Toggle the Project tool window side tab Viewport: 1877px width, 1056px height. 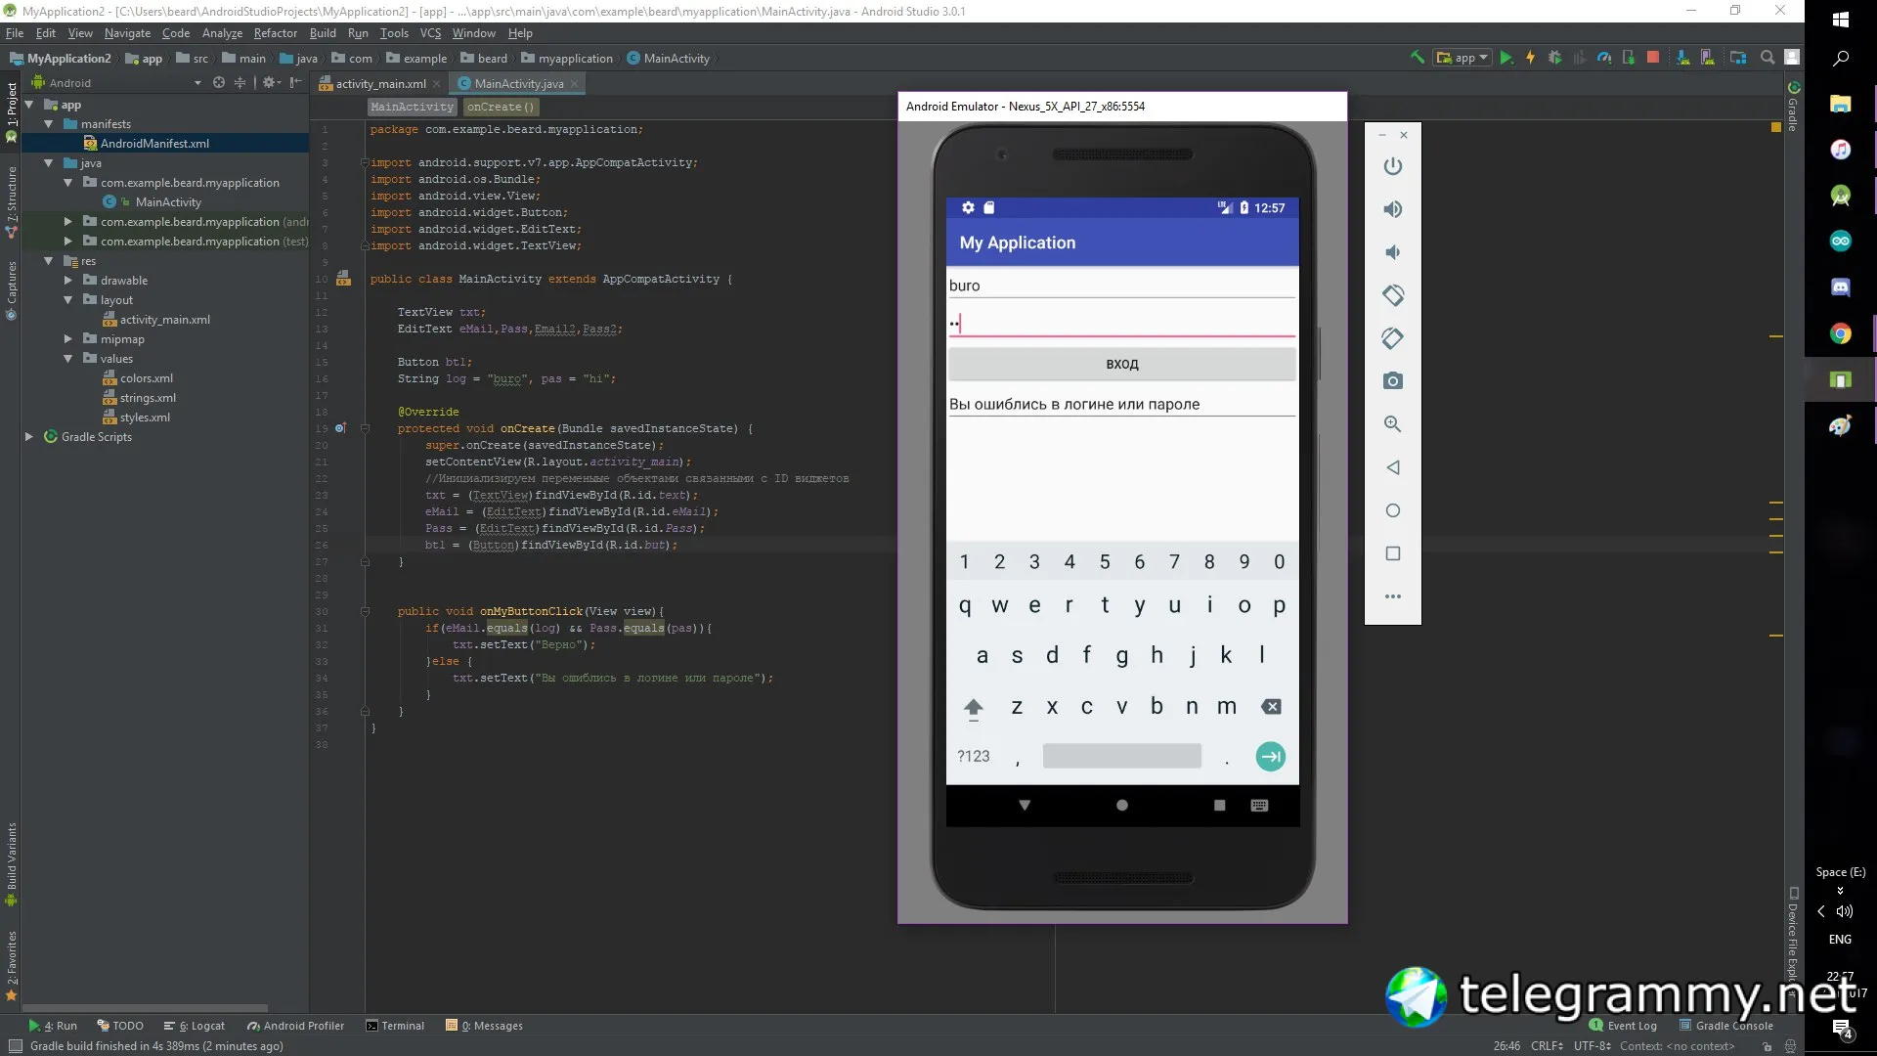click(12, 108)
